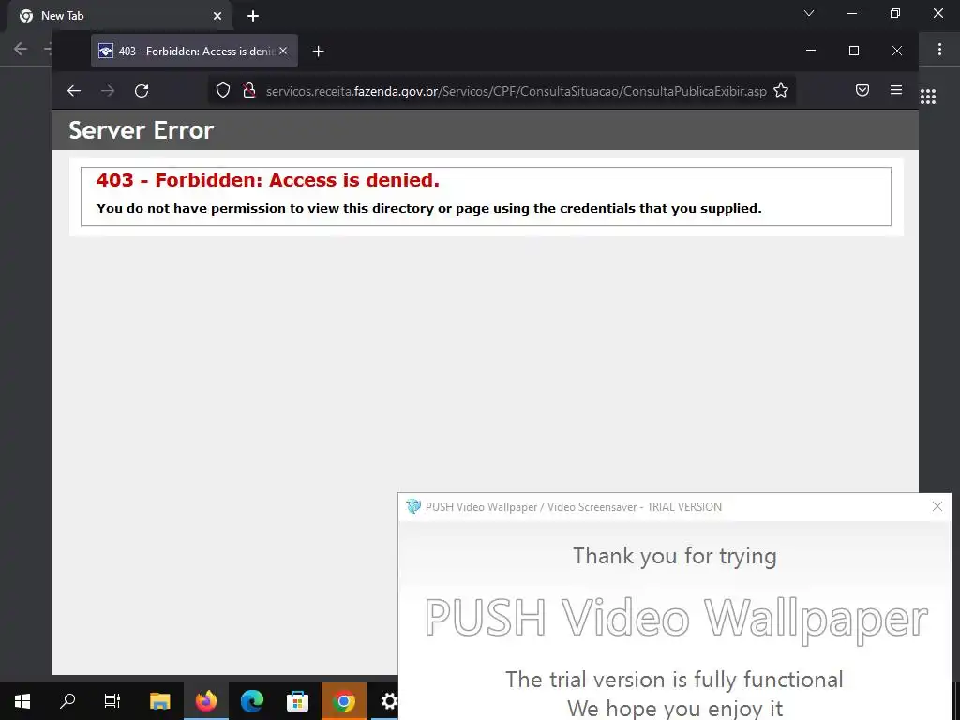Open the Save to Pocket icon
Viewport: 960px width, 720px height.
click(862, 91)
